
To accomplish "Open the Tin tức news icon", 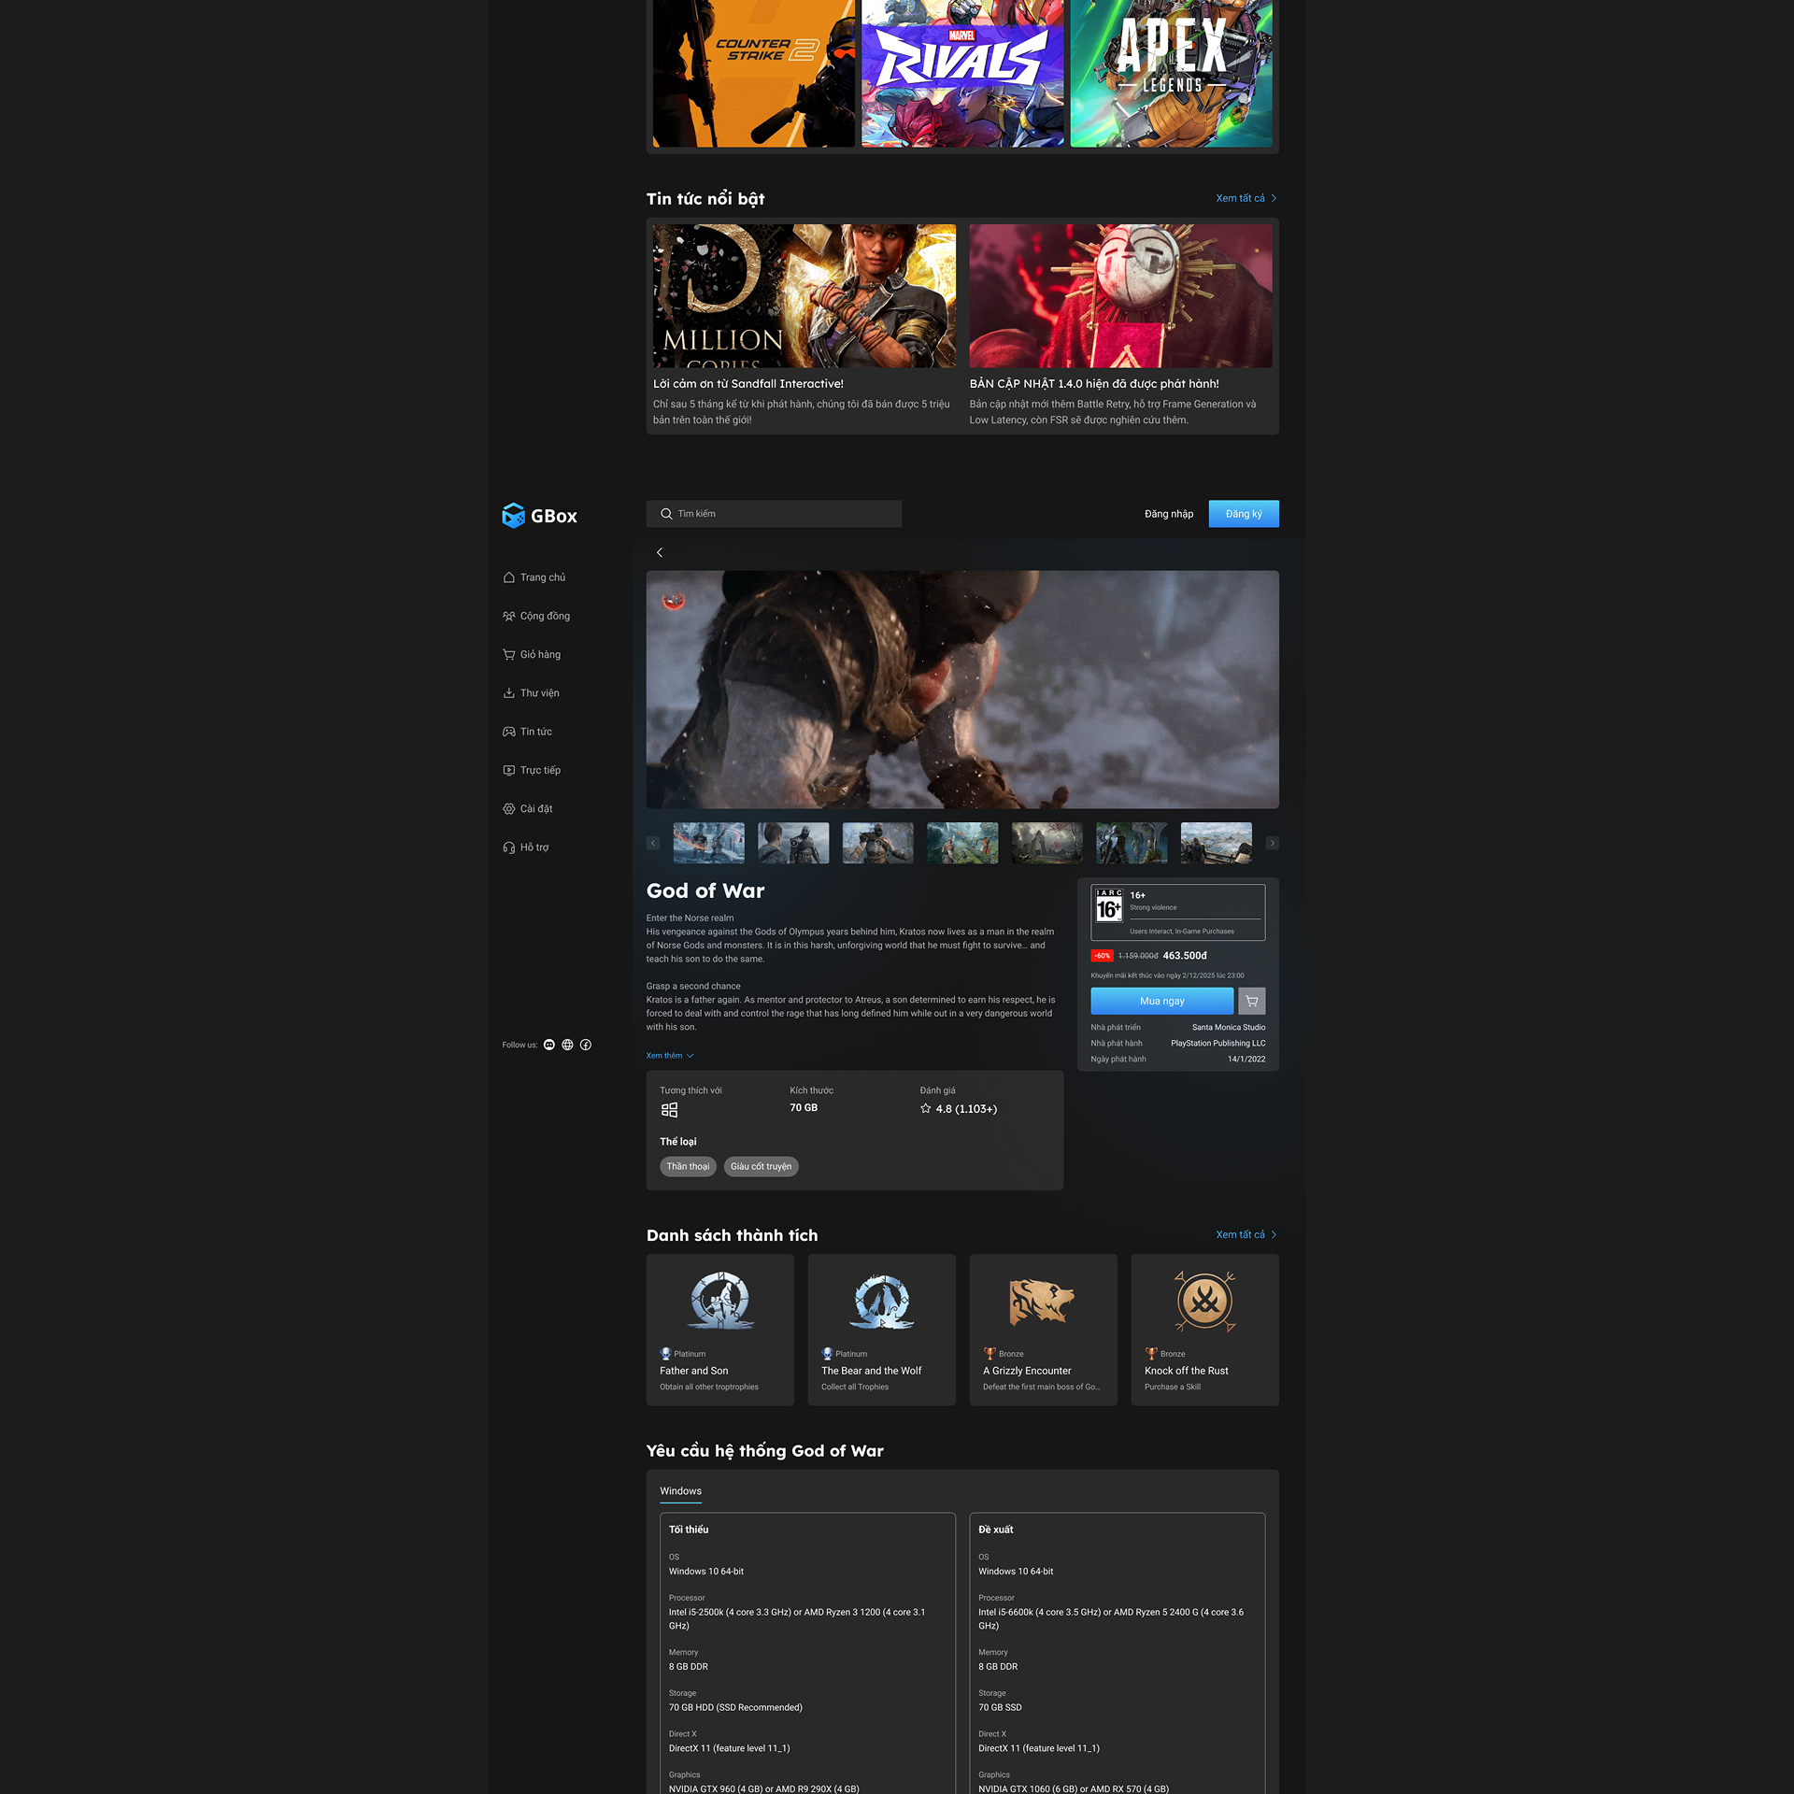I will pyautogui.click(x=508, y=732).
